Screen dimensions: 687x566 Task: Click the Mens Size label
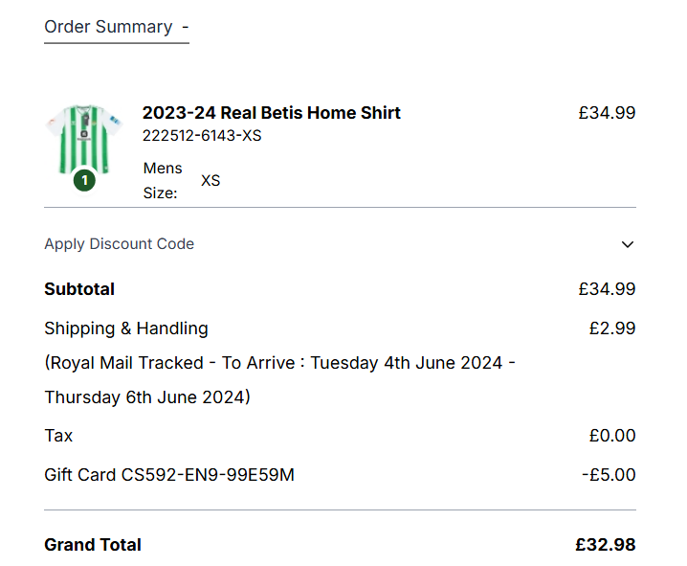click(x=162, y=180)
